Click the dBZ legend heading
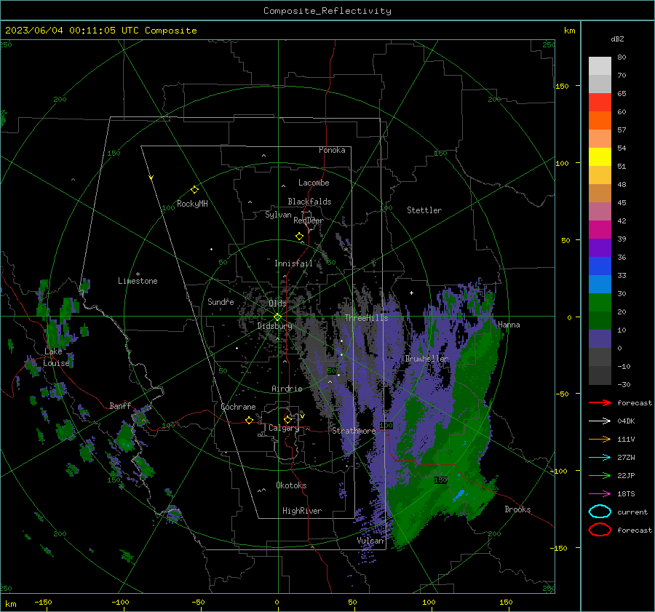Screen dimensions: 655x612 617,39
